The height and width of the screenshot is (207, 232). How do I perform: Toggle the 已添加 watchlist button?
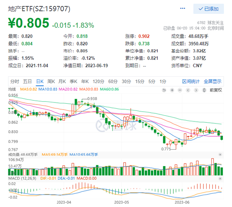[x=208, y=9]
